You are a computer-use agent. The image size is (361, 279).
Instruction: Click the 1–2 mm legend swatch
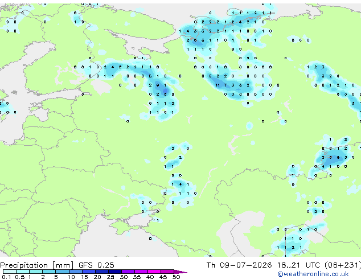pos(36,272)
